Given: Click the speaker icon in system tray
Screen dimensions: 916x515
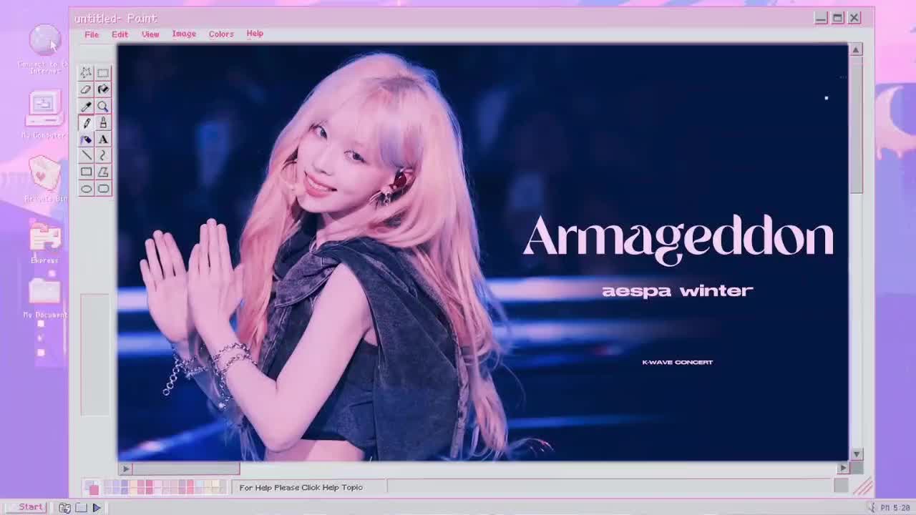Looking at the screenshot, I should (x=872, y=508).
